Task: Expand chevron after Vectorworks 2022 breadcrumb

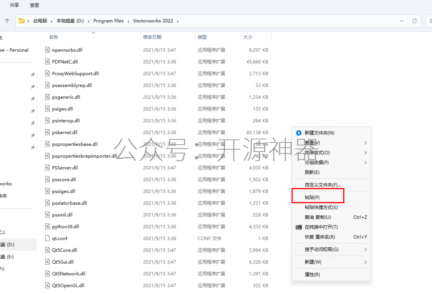Action: coord(178,21)
